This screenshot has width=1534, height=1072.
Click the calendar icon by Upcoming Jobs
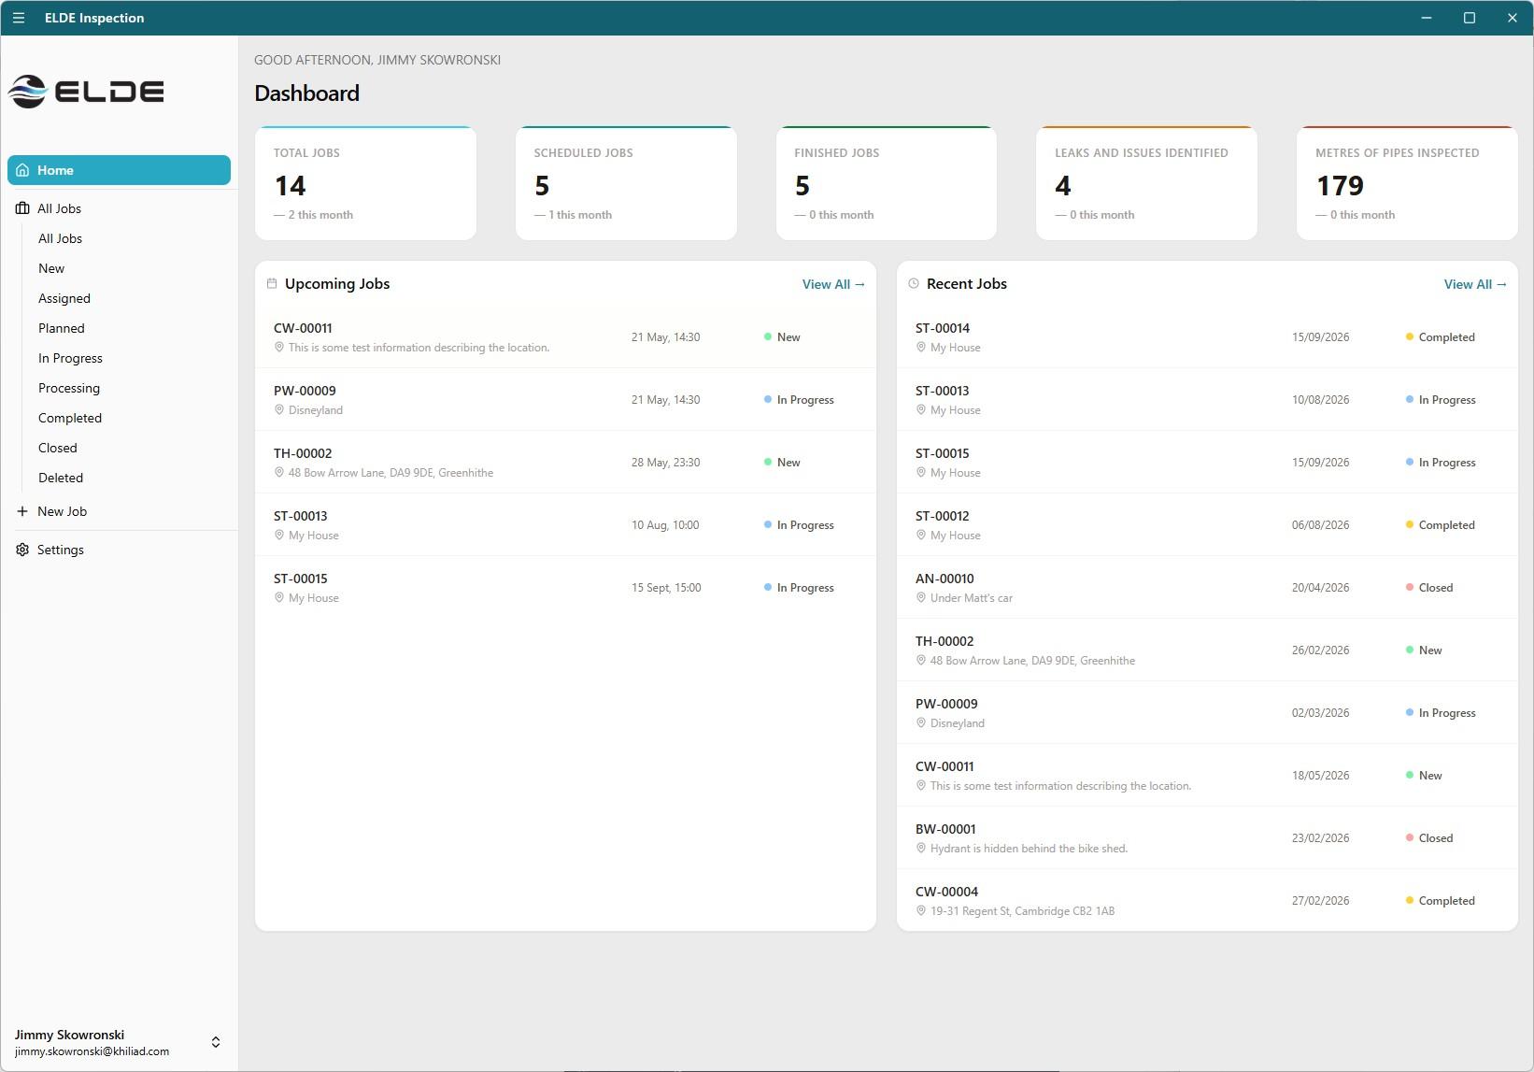(x=272, y=283)
